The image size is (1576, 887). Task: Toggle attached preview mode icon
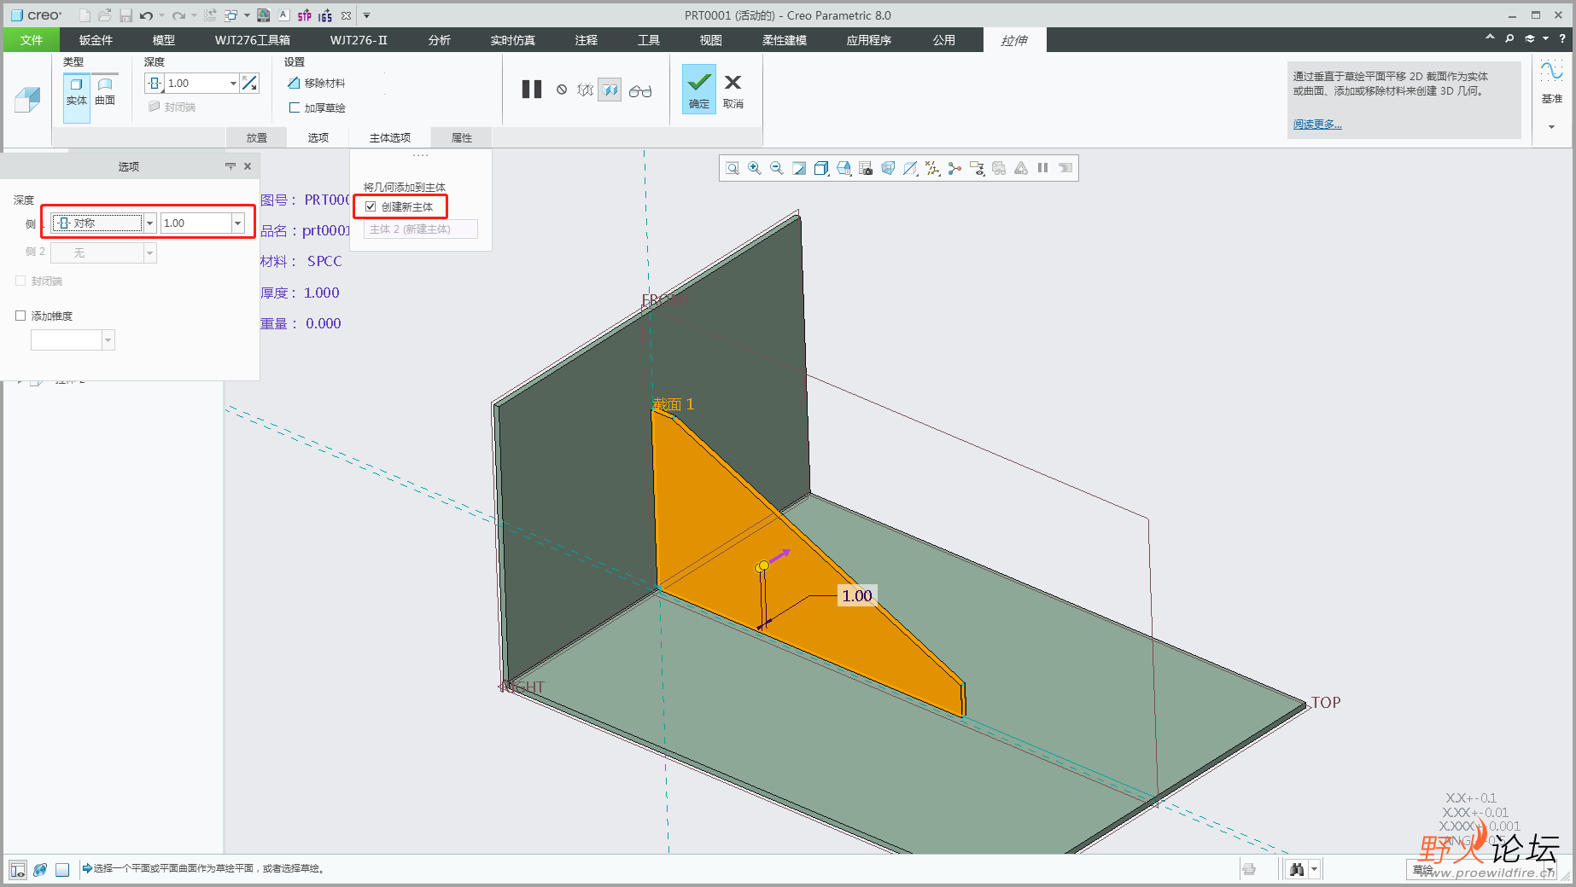click(x=610, y=90)
